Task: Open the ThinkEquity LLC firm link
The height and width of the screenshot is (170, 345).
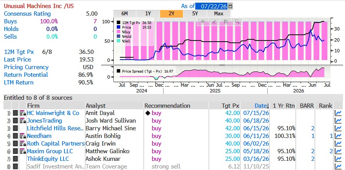Action: click(x=48, y=159)
